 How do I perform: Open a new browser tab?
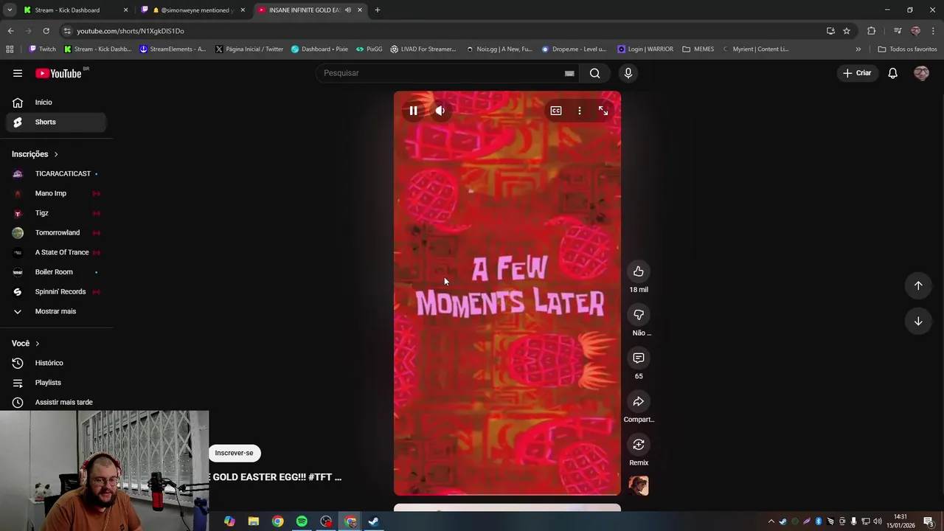click(x=377, y=10)
